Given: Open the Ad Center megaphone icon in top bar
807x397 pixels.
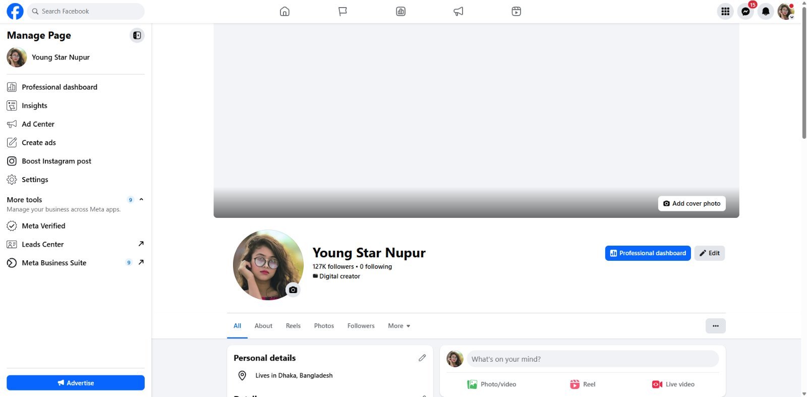Looking at the screenshot, I should point(458,11).
